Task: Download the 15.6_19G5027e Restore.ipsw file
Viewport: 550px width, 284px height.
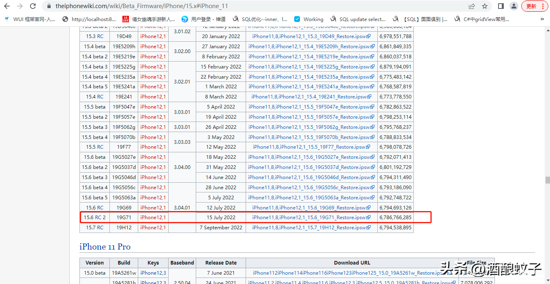Action: 311,157
